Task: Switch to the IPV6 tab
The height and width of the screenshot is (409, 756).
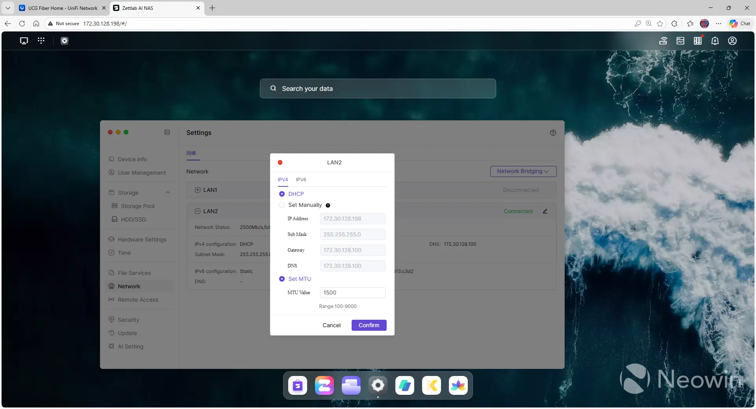Action: point(301,180)
